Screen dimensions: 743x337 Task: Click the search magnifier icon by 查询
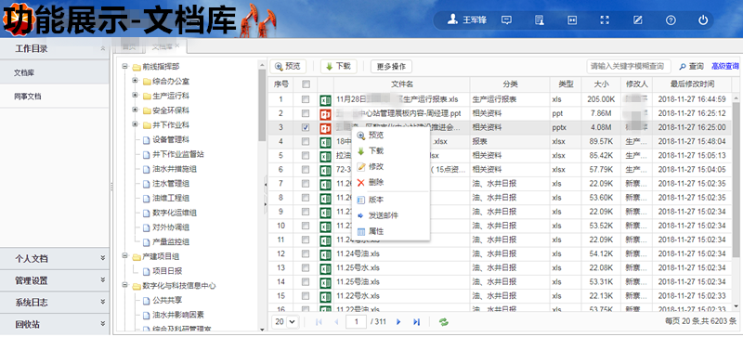[683, 67]
